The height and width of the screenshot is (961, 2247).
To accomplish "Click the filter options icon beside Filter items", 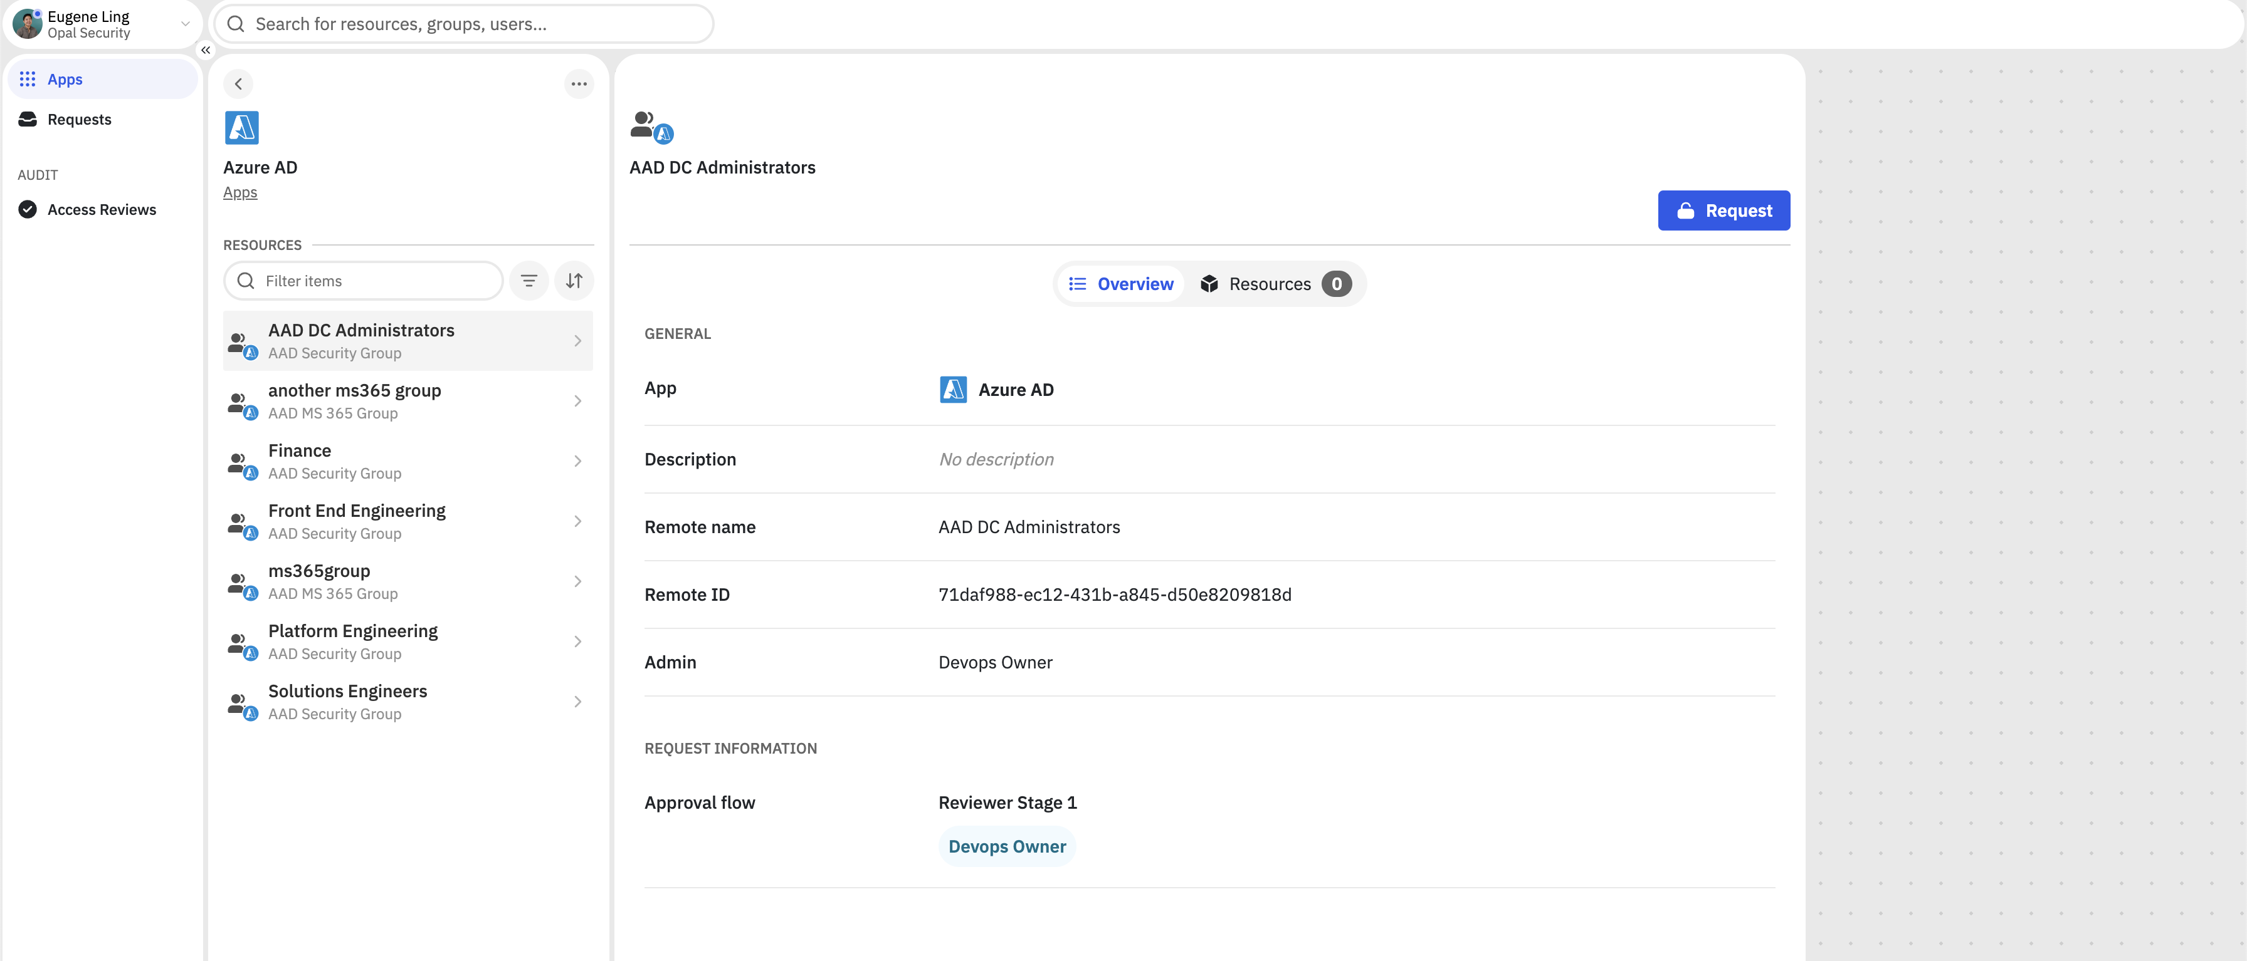I will point(529,281).
